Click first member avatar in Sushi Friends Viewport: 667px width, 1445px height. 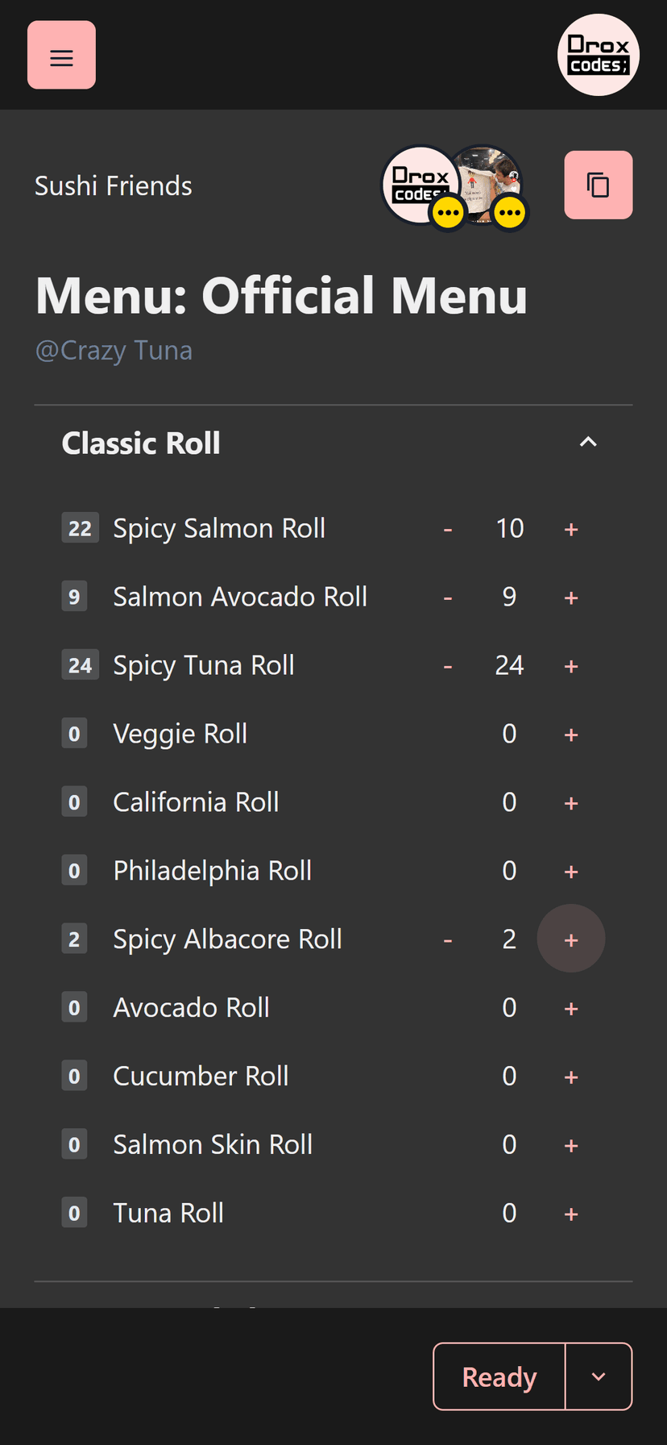[417, 185]
